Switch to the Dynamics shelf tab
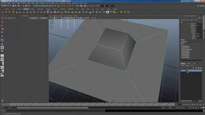Screen dimensions: 205x115 55,9
